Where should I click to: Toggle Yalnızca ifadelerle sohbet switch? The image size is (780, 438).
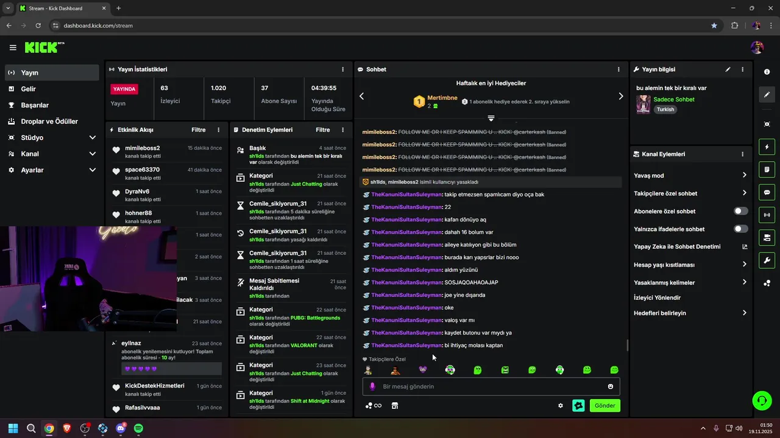click(741, 229)
